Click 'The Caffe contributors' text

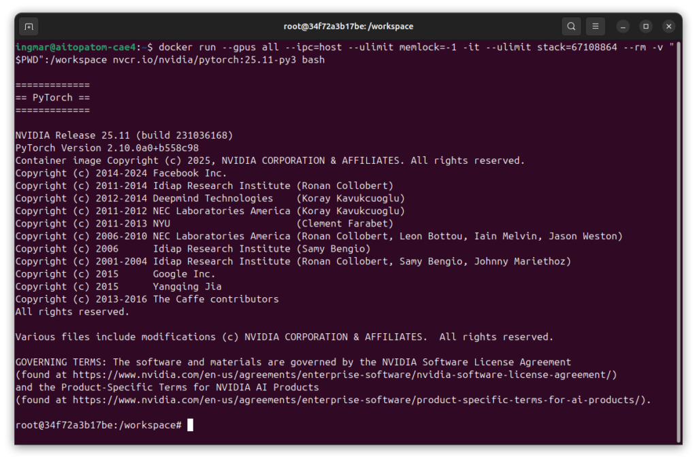point(215,299)
